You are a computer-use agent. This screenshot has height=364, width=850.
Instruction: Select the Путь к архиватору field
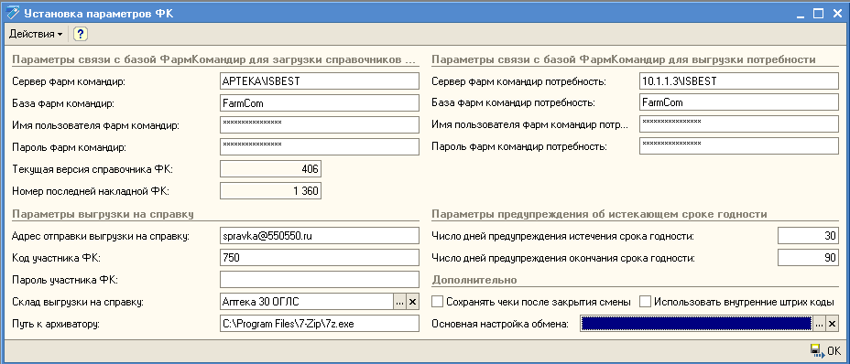(x=320, y=324)
